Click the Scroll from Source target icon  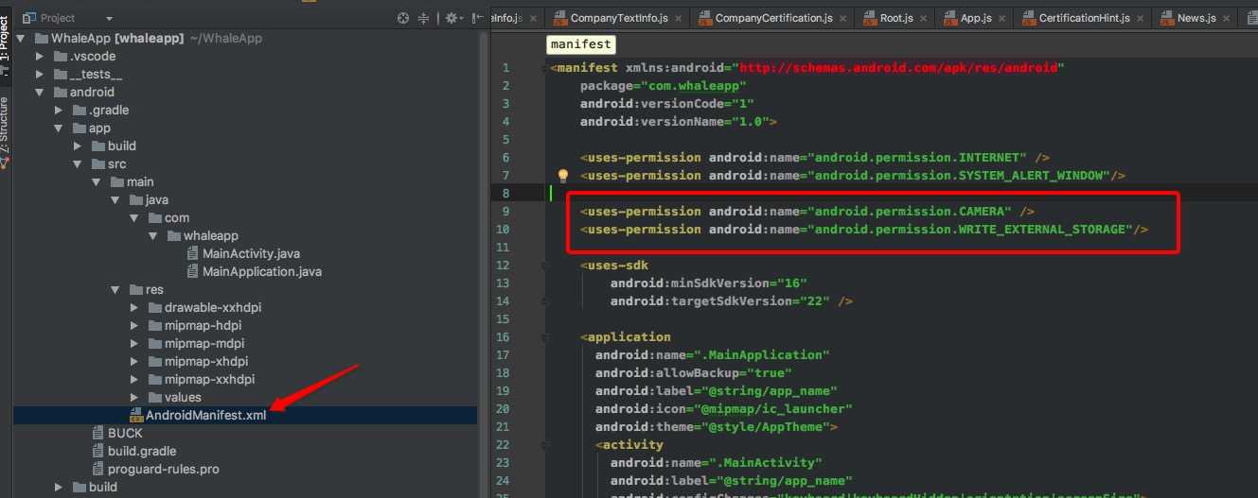coord(403,18)
